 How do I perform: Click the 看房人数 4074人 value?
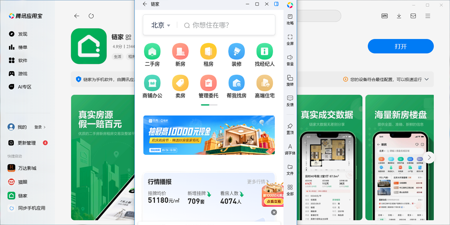231,201
